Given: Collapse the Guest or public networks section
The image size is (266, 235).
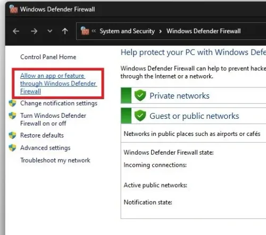Looking at the screenshot, I should [x=193, y=116].
